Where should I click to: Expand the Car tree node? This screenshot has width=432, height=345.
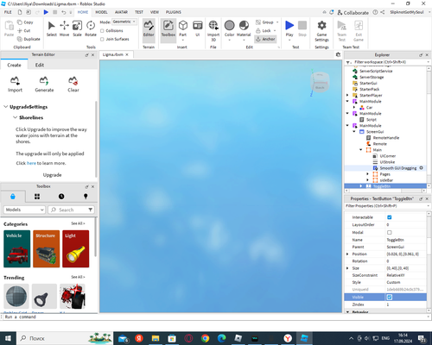click(x=354, y=107)
